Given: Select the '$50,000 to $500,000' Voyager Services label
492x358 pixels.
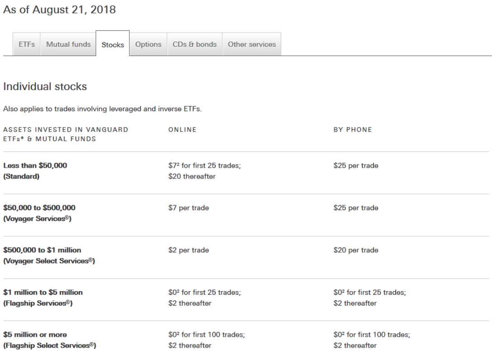Looking at the screenshot, I should click(39, 213).
